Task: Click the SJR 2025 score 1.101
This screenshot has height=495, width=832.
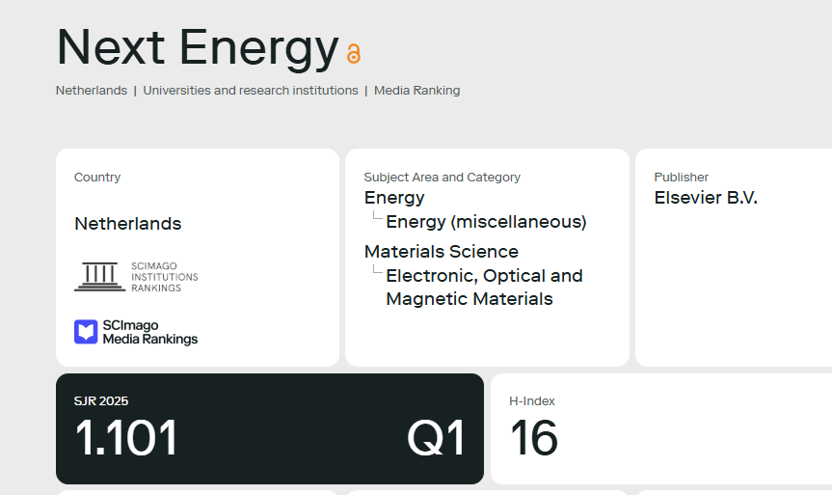Action: pyautogui.click(x=126, y=438)
